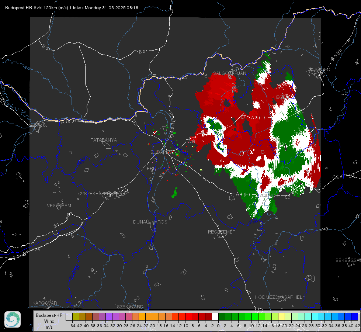The height and width of the screenshot is (332, 361).
Task: Click the 'Budapest-HR Wind m/s' legend title
Action: point(49,321)
